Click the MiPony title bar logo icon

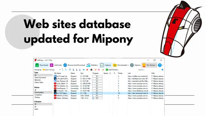[x=35, y=60]
